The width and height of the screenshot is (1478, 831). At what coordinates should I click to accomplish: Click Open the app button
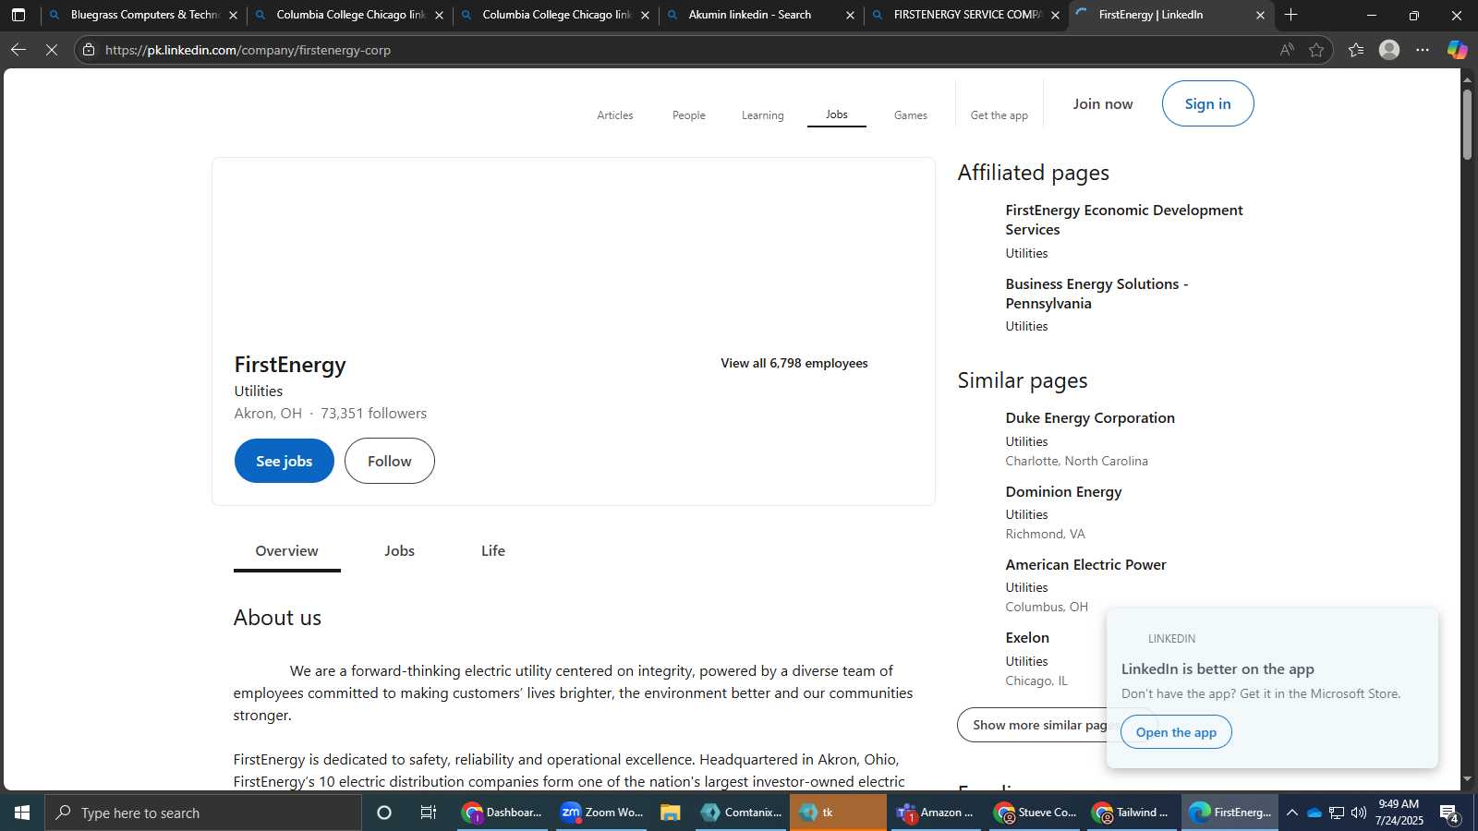(x=1176, y=732)
